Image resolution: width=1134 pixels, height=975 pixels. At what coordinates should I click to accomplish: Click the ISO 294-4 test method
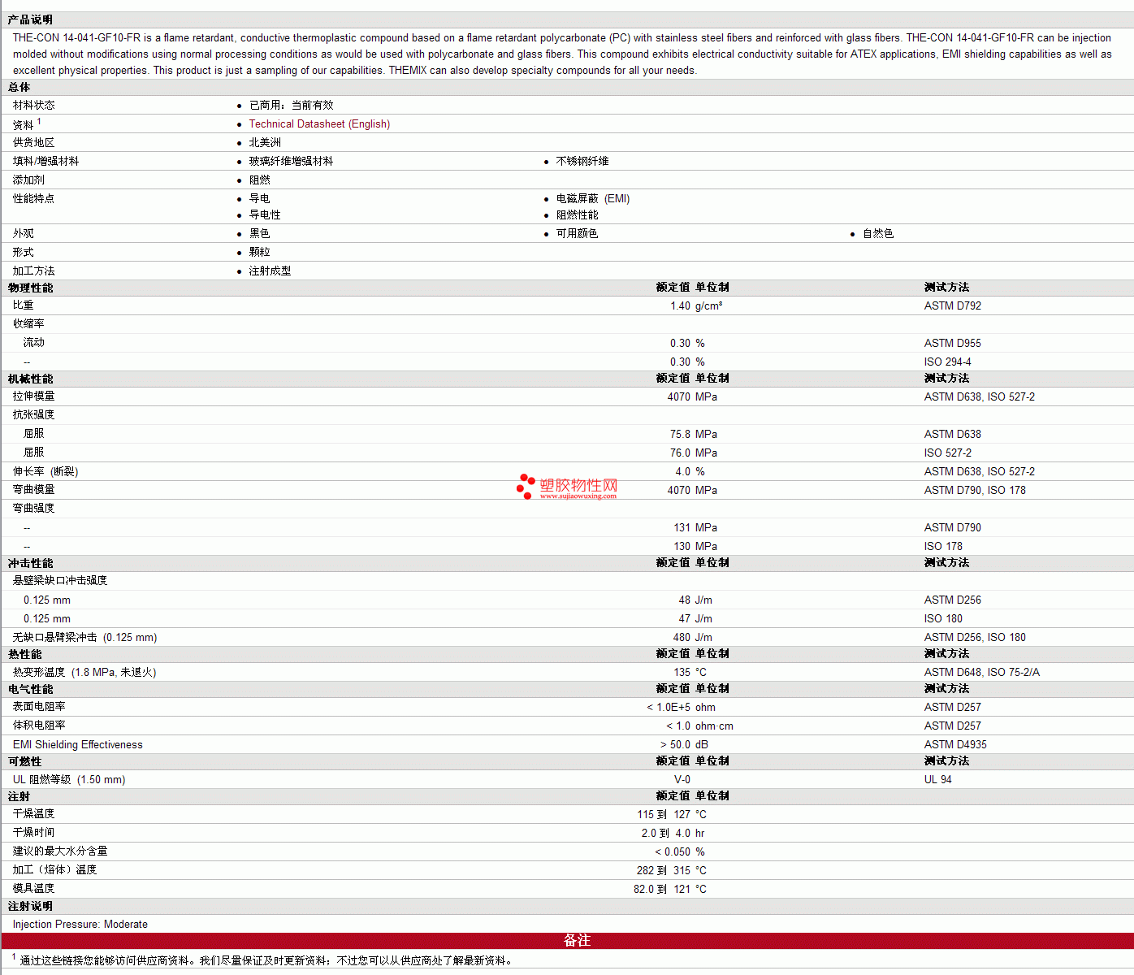(947, 362)
